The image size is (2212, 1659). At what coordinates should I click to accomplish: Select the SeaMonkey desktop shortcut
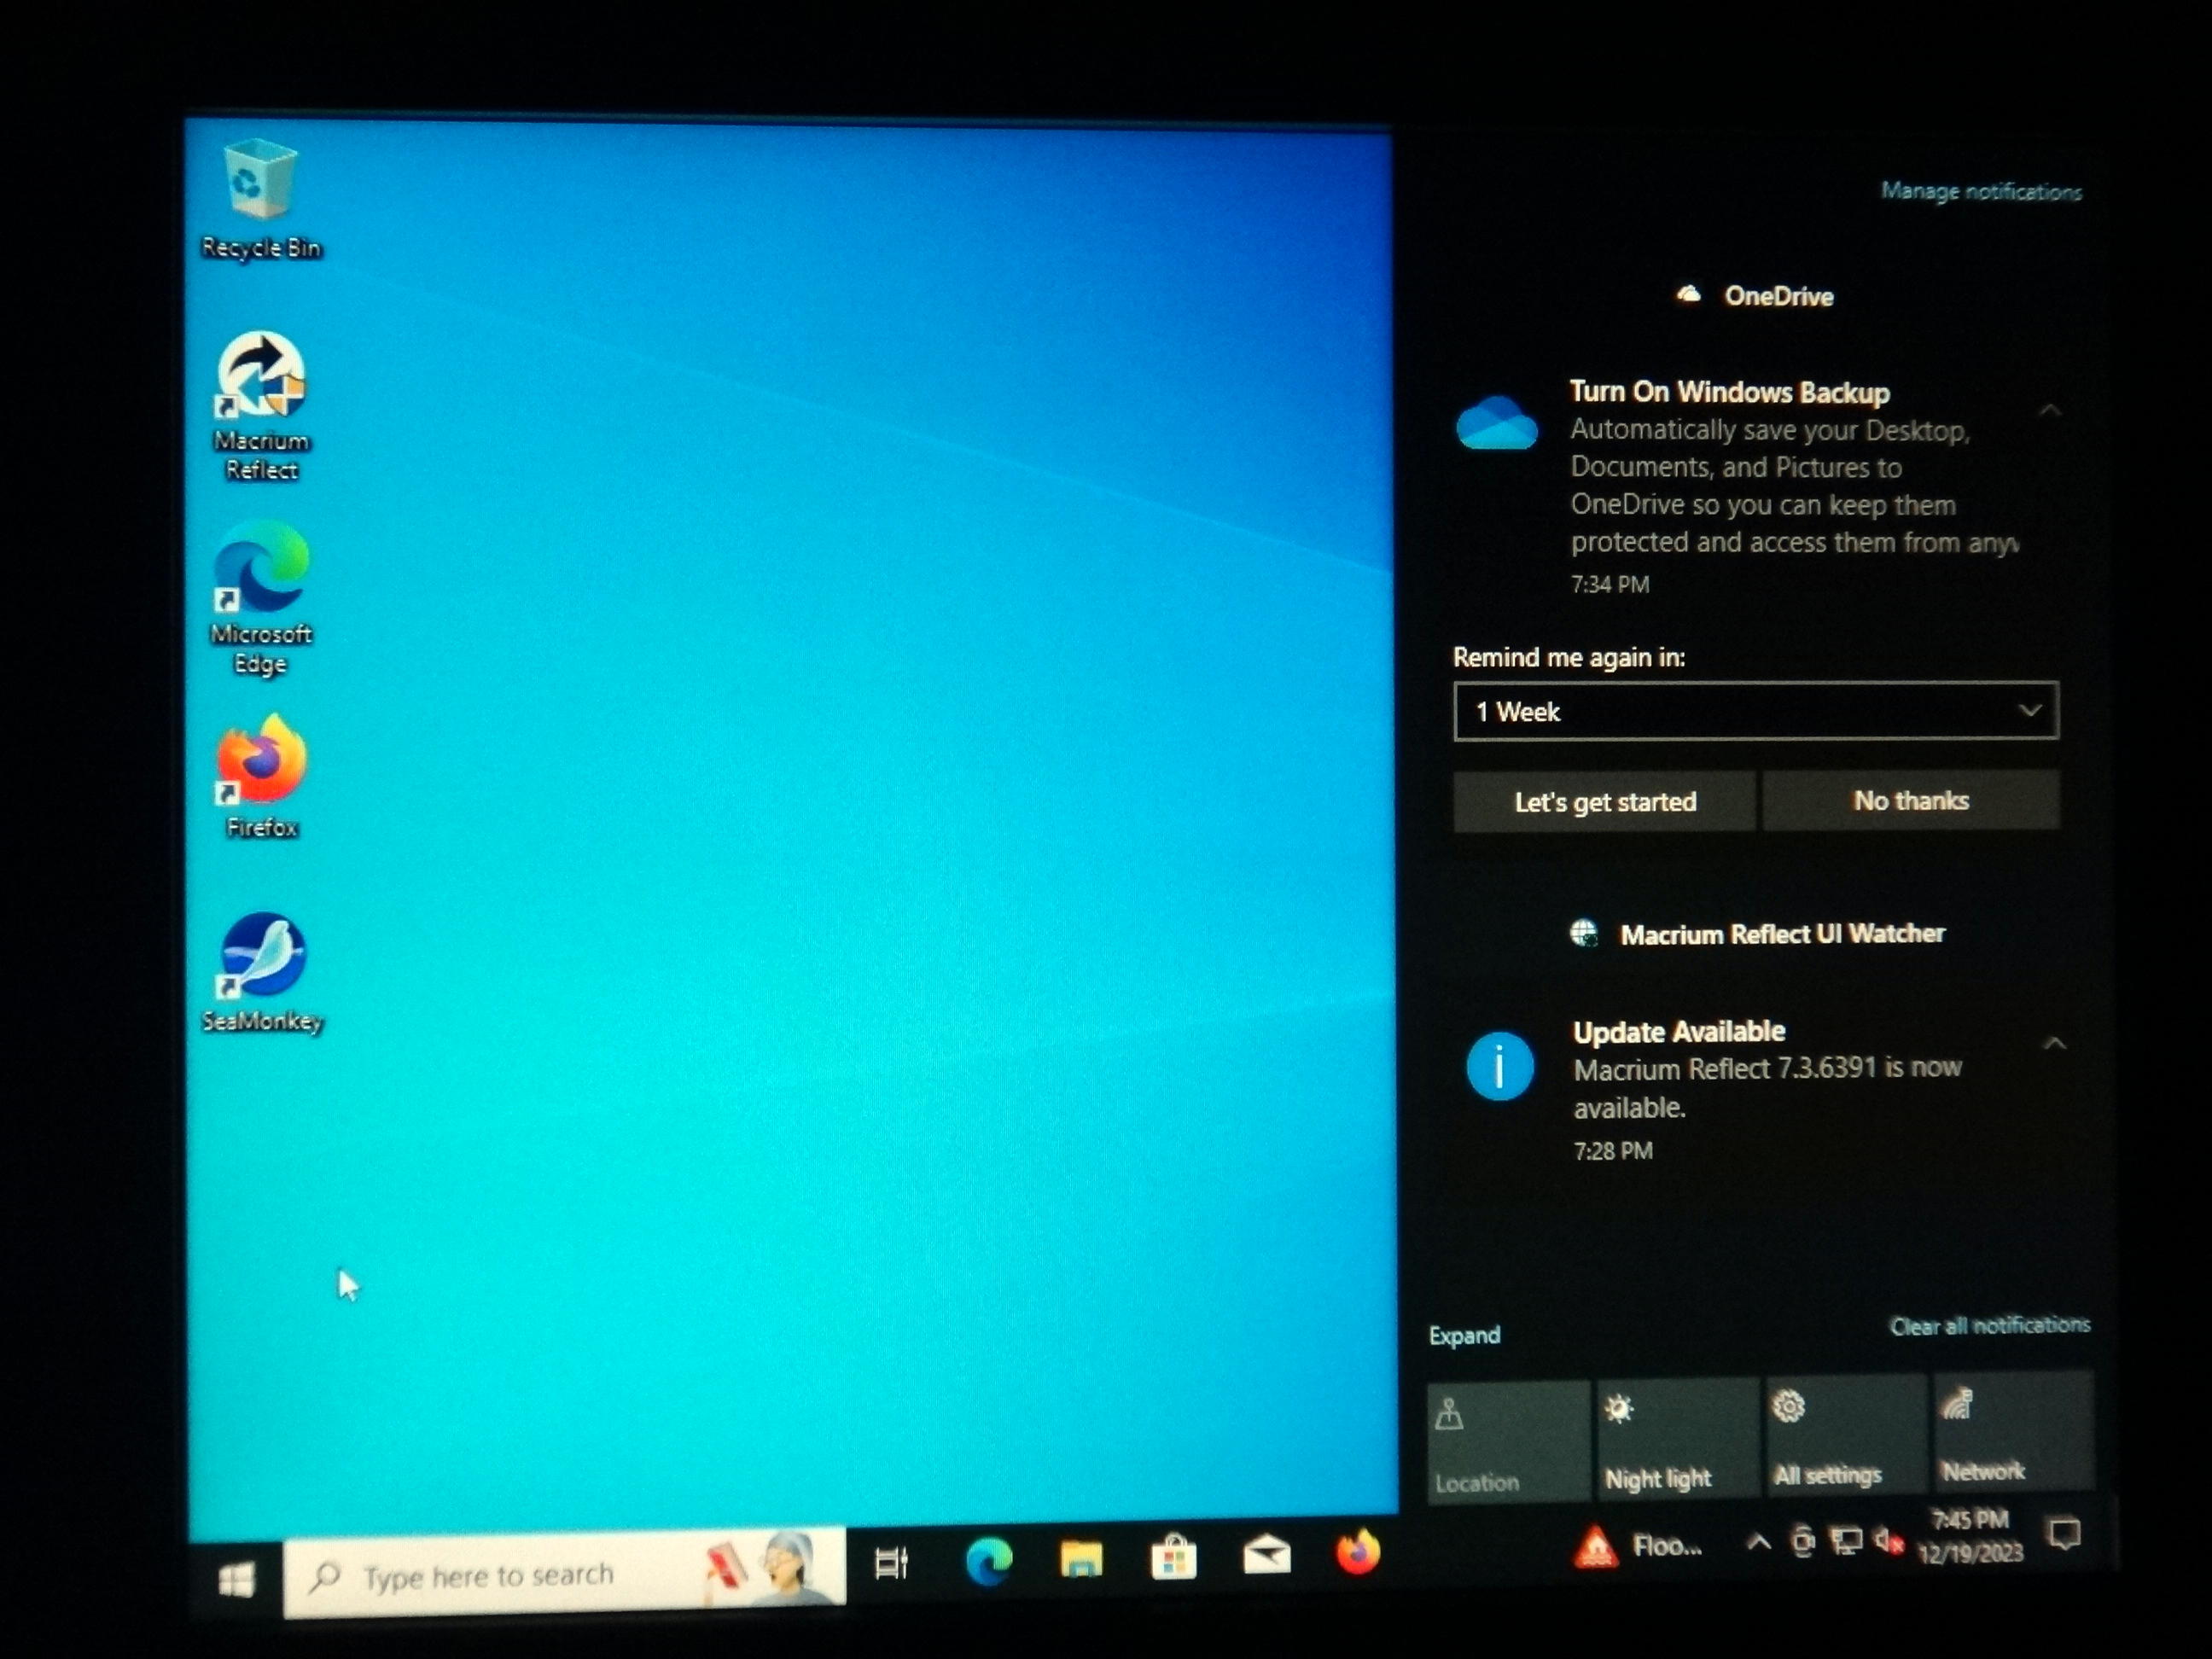[262, 972]
